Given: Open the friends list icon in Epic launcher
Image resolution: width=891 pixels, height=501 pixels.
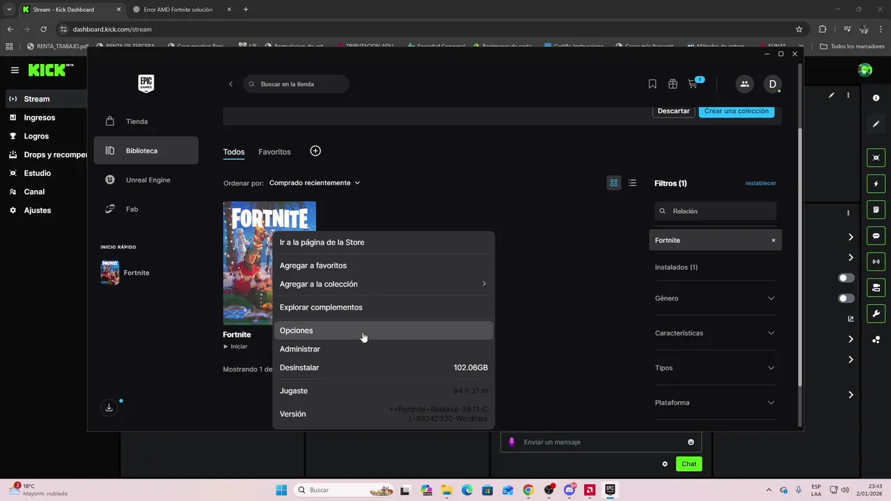Looking at the screenshot, I should pyautogui.click(x=744, y=83).
